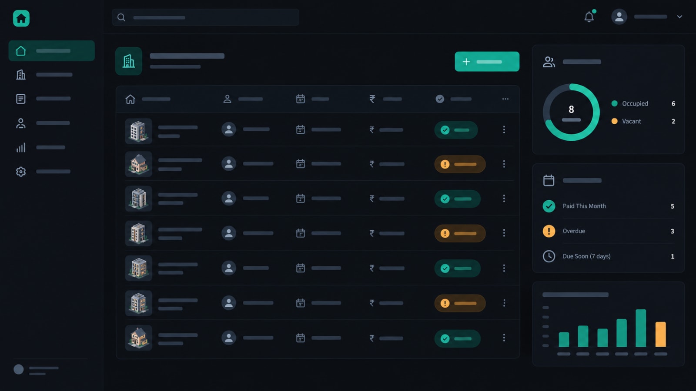The height and width of the screenshot is (391, 696).
Task: Click the magnifier icon in the search bar
Action: coord(121,17)
